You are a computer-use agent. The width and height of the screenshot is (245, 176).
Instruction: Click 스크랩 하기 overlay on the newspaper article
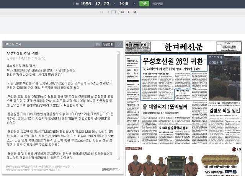pyautogui.click(x=215, y=63)
